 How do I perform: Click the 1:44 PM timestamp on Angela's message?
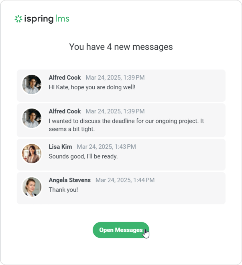click(125, 180)
